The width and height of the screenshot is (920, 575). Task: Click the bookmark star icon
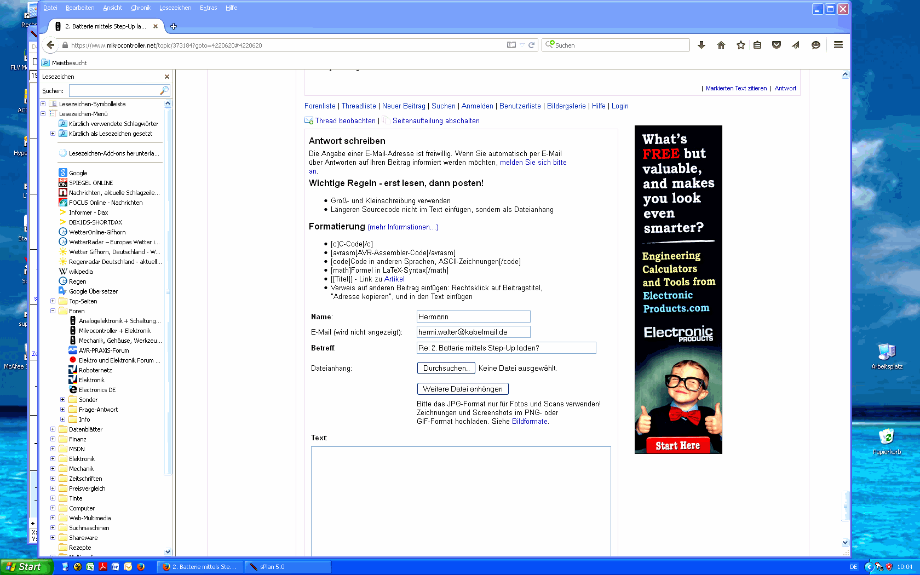pyautogui.click(x=741, y=45)
